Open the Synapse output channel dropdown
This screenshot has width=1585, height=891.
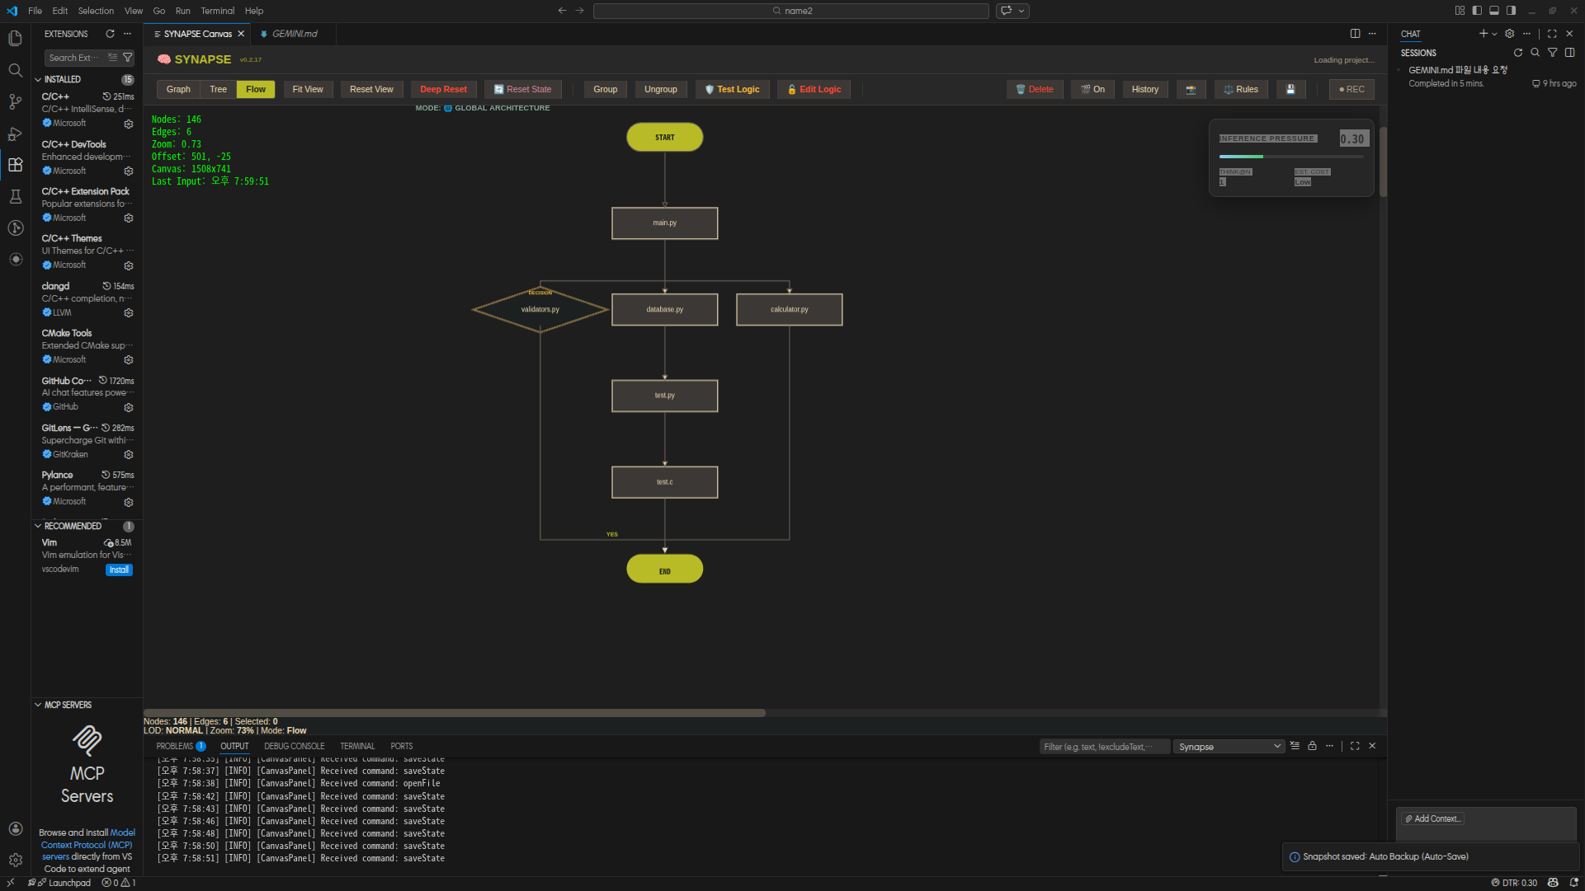coord(1229,747)
